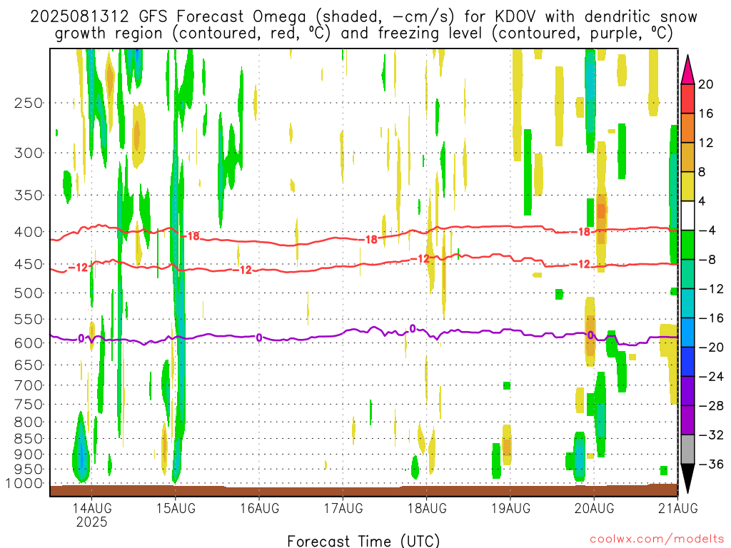Click the 19AUG date label
Screen dimensions: 731x548
pos(510,508)
